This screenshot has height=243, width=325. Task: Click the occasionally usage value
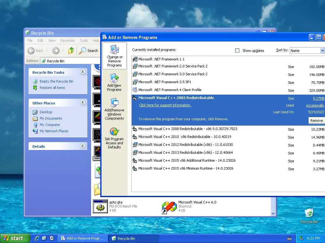tap(315, 105)
